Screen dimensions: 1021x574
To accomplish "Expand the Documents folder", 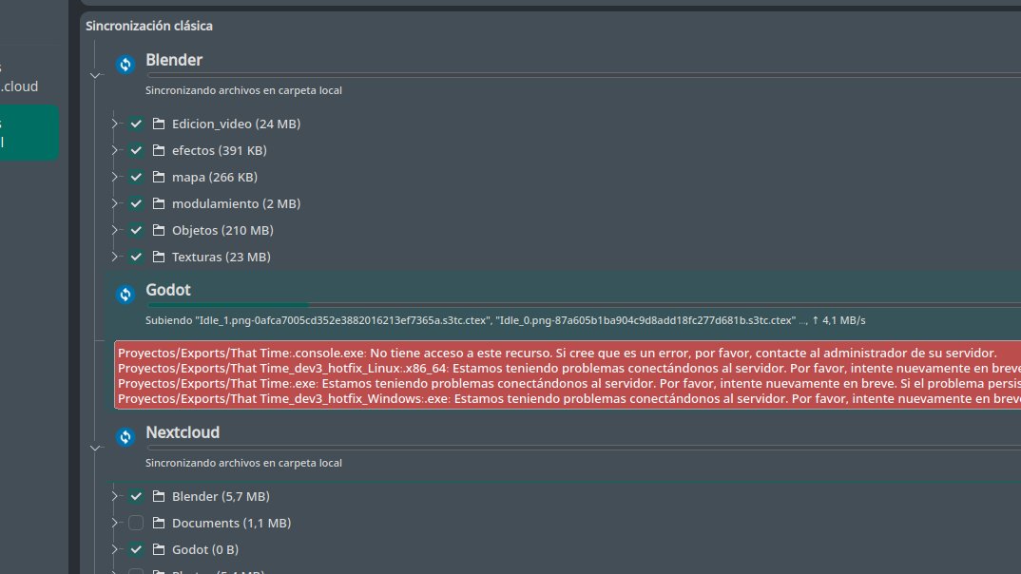I will 115,524.
